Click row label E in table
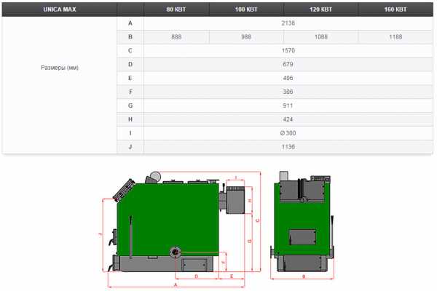The height and width of the screenshot is (291, 437). click(x=130, y=78)
